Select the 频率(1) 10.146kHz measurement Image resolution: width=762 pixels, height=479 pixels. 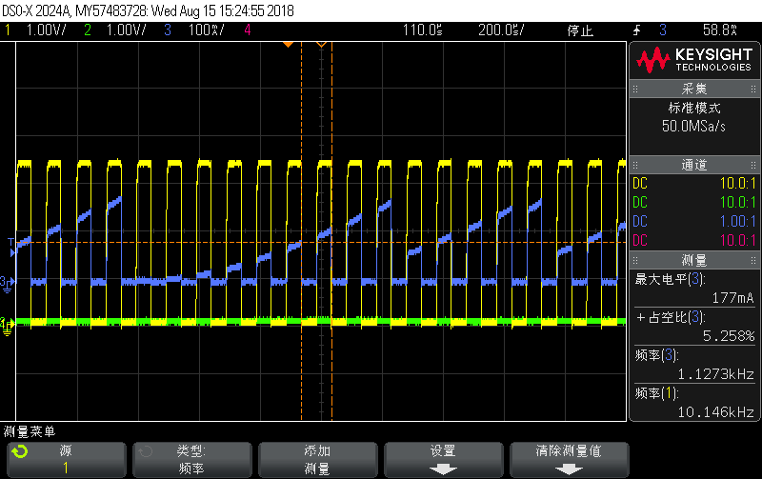pyautogui.click(x=694, y=402)
